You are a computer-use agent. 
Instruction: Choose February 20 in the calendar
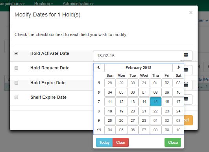133,111
